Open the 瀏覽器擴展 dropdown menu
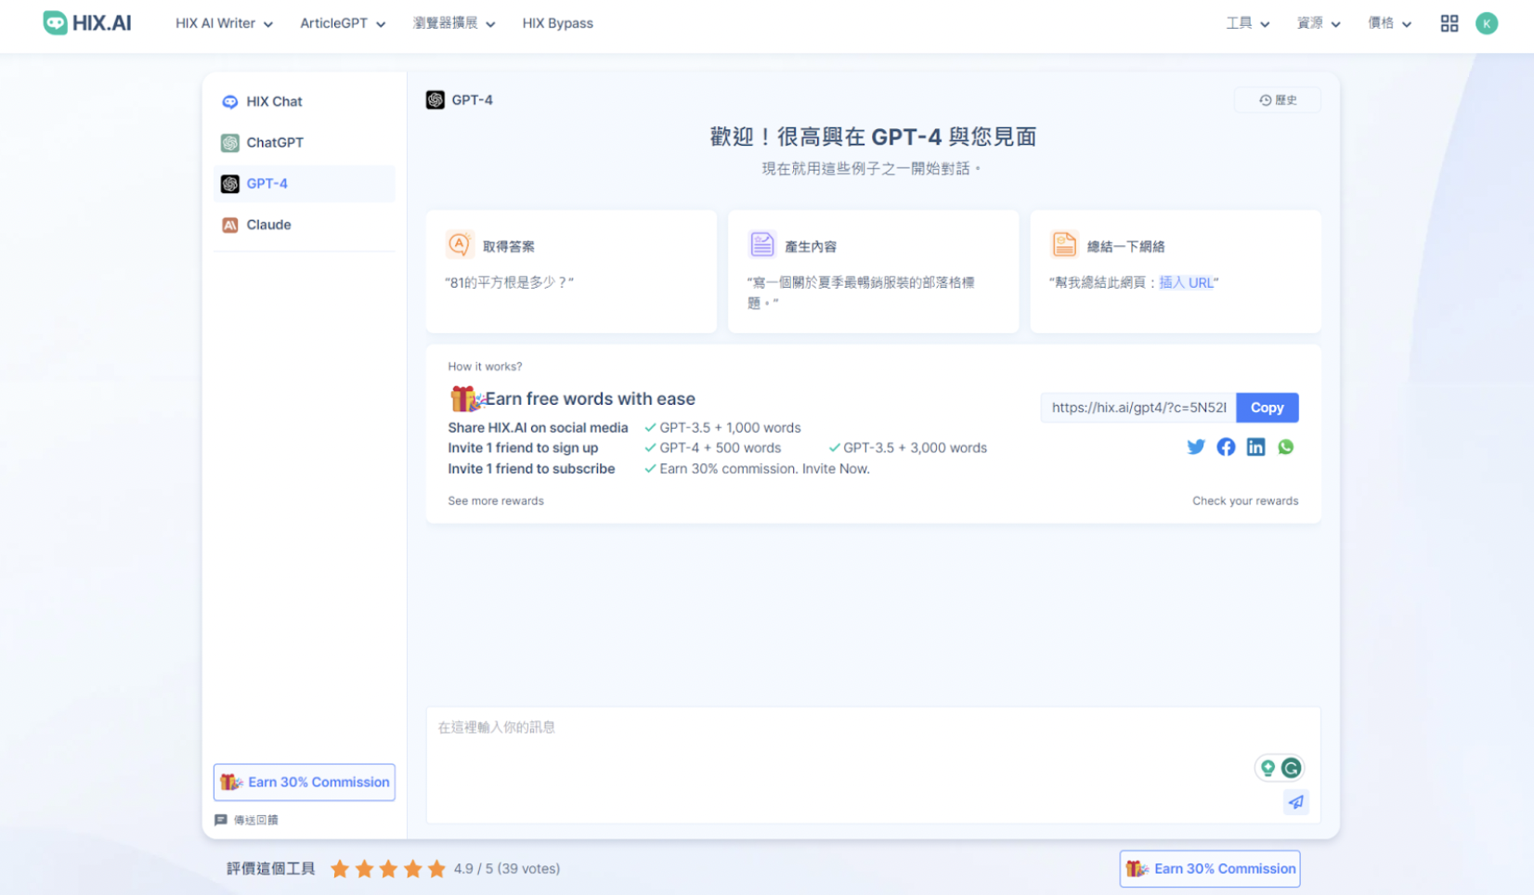The width and height of the screenshot is (1534, 895). [x=454, y=23]
